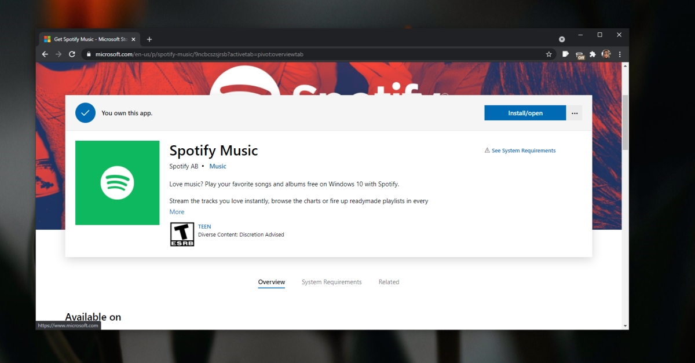The image size is (695, 363).
Task: Switch to the Related tab
Action: pos(389,282)
